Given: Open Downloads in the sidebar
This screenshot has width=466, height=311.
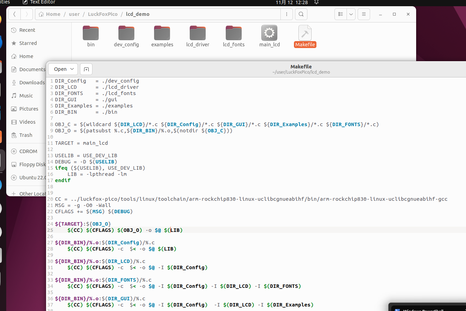Looking at the screenshot, I should (x=28, y=83).
